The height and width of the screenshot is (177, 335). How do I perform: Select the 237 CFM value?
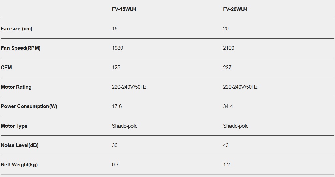coord(227,68)
